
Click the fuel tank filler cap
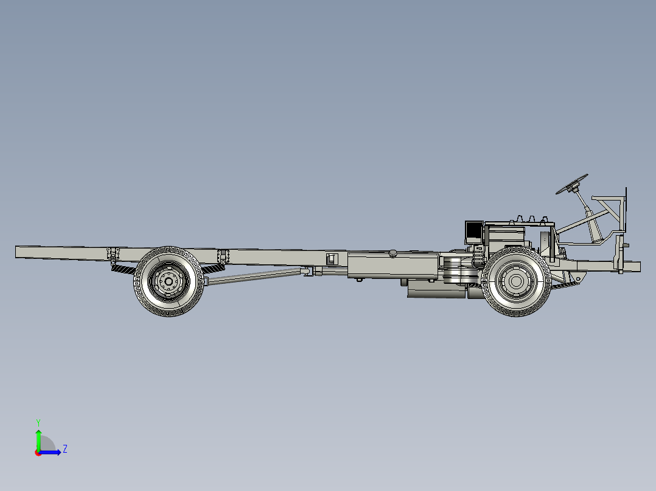pyautogui.click(x=393, y=253)
